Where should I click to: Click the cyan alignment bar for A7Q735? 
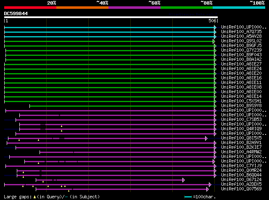pyautogui.click(x=109, y=32)
